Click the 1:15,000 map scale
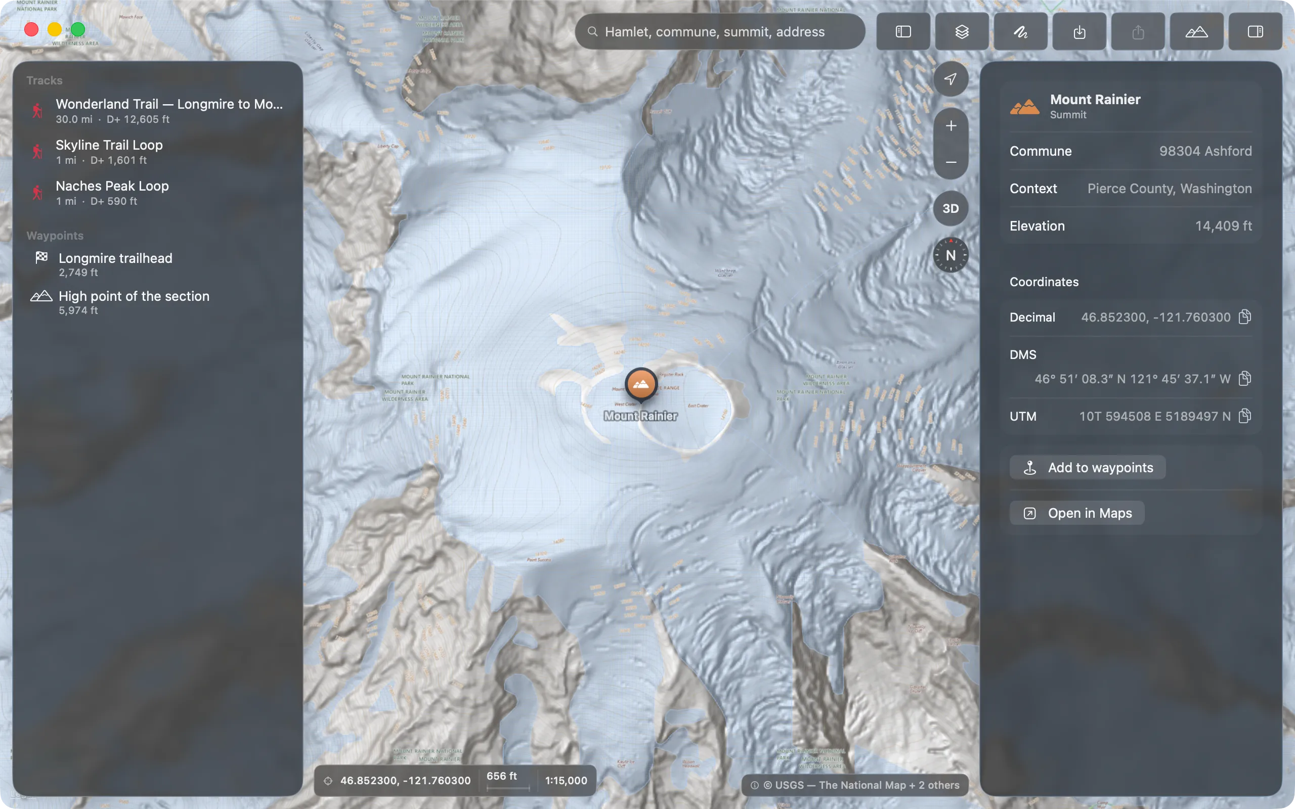Screen dimensions: 1295x809 click(x=566, y=781)
